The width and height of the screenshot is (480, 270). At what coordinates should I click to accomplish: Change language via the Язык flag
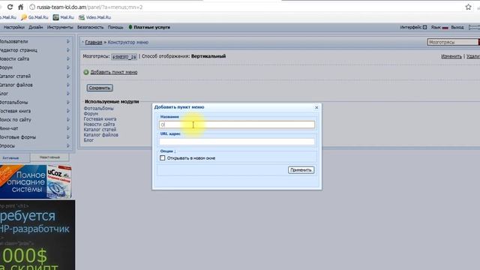(445, 28)
